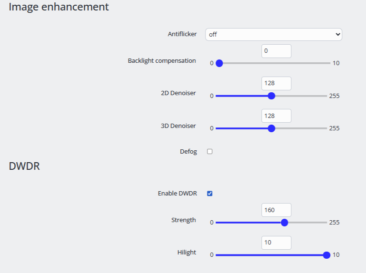Screen dimensions: 366x273
Task: Click the Hilight slider handle
Action: [x=326, y=254]
